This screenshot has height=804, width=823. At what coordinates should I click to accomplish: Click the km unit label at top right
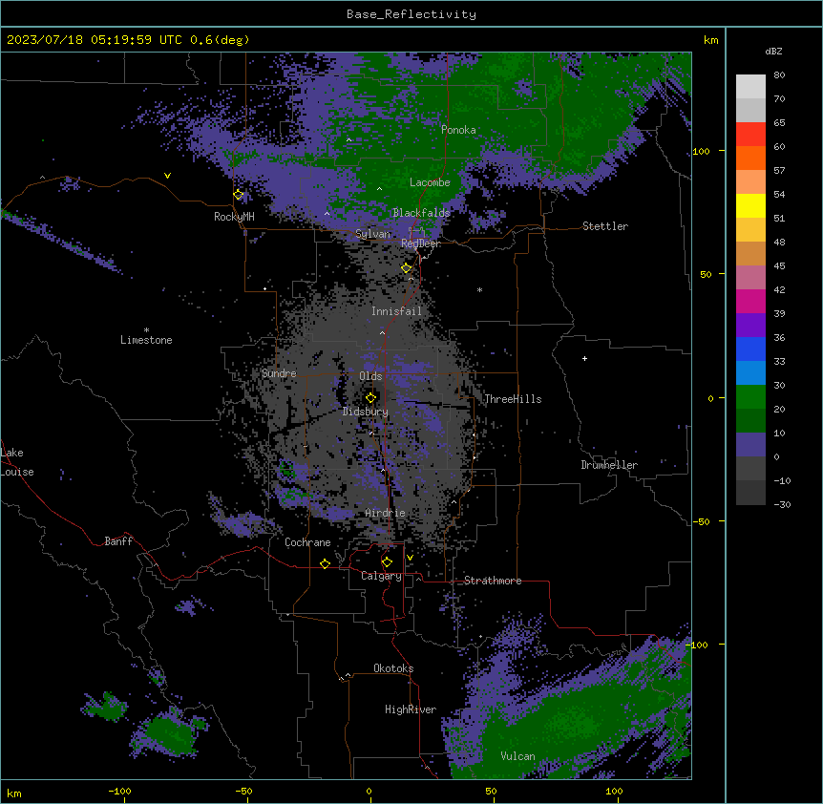pos(710,40)
